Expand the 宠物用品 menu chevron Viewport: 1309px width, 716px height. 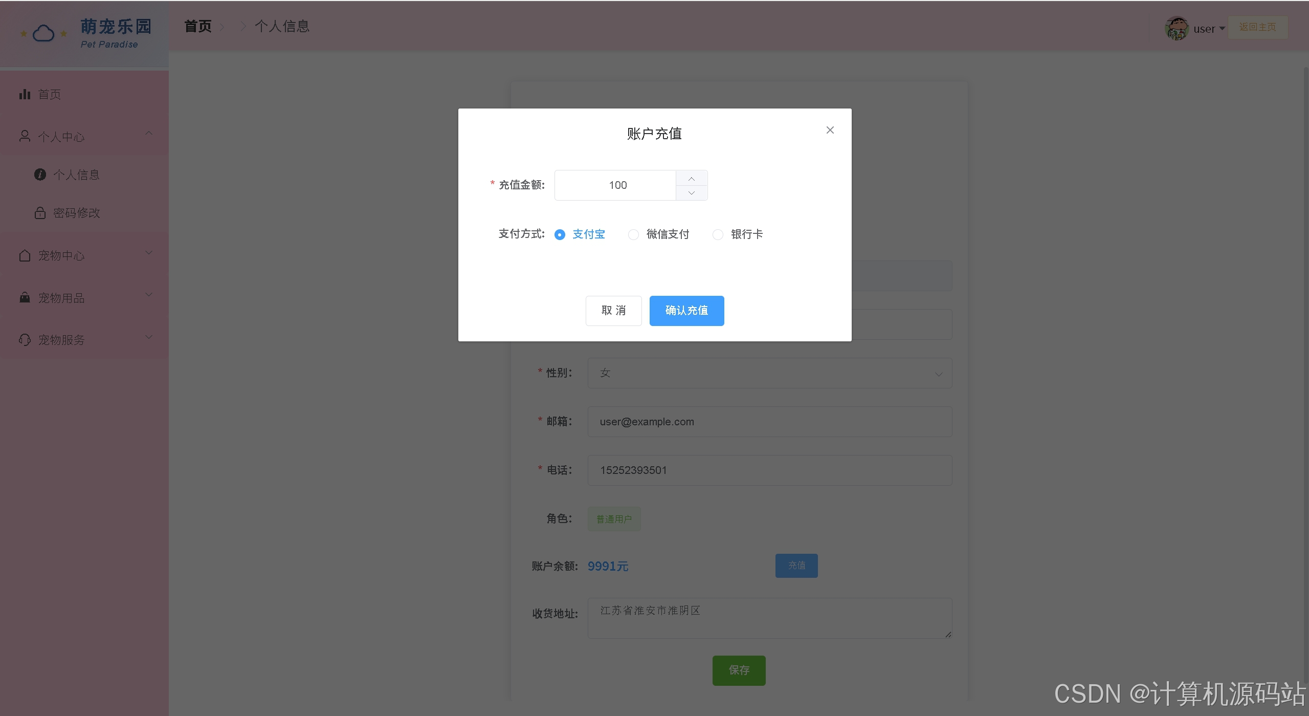pos(149,295)
